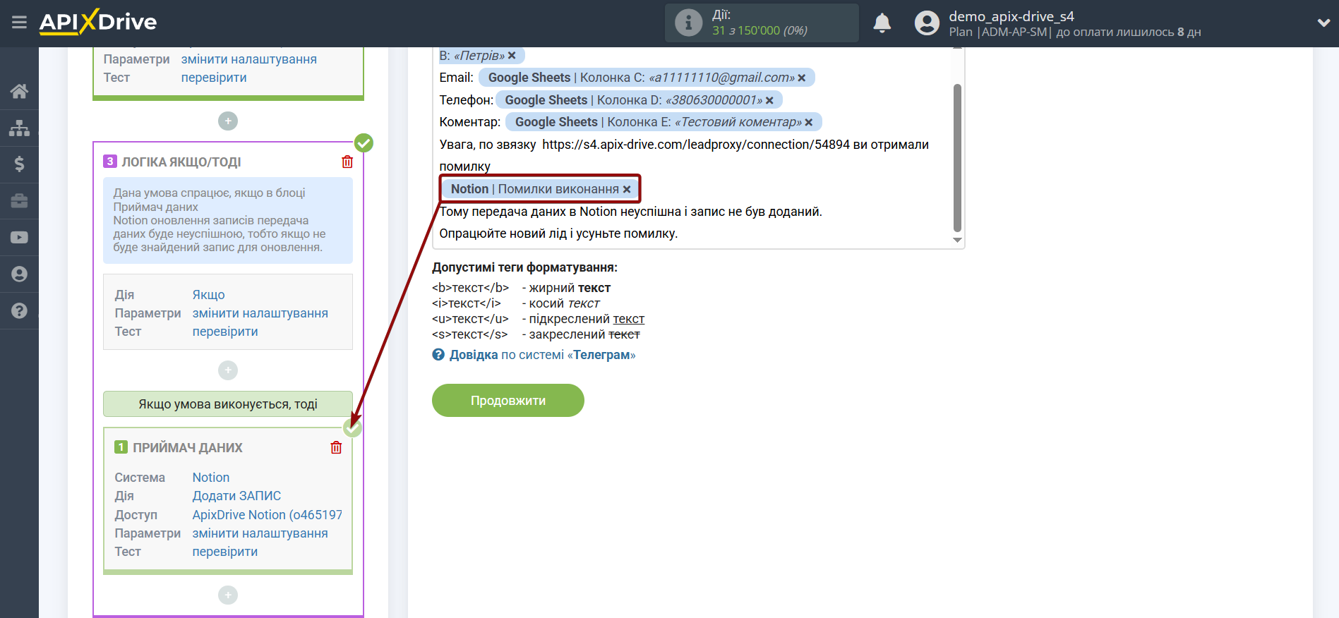Open the billing dollar sidebar icon
The image size is (1339, 618).
tap(19, 164)
